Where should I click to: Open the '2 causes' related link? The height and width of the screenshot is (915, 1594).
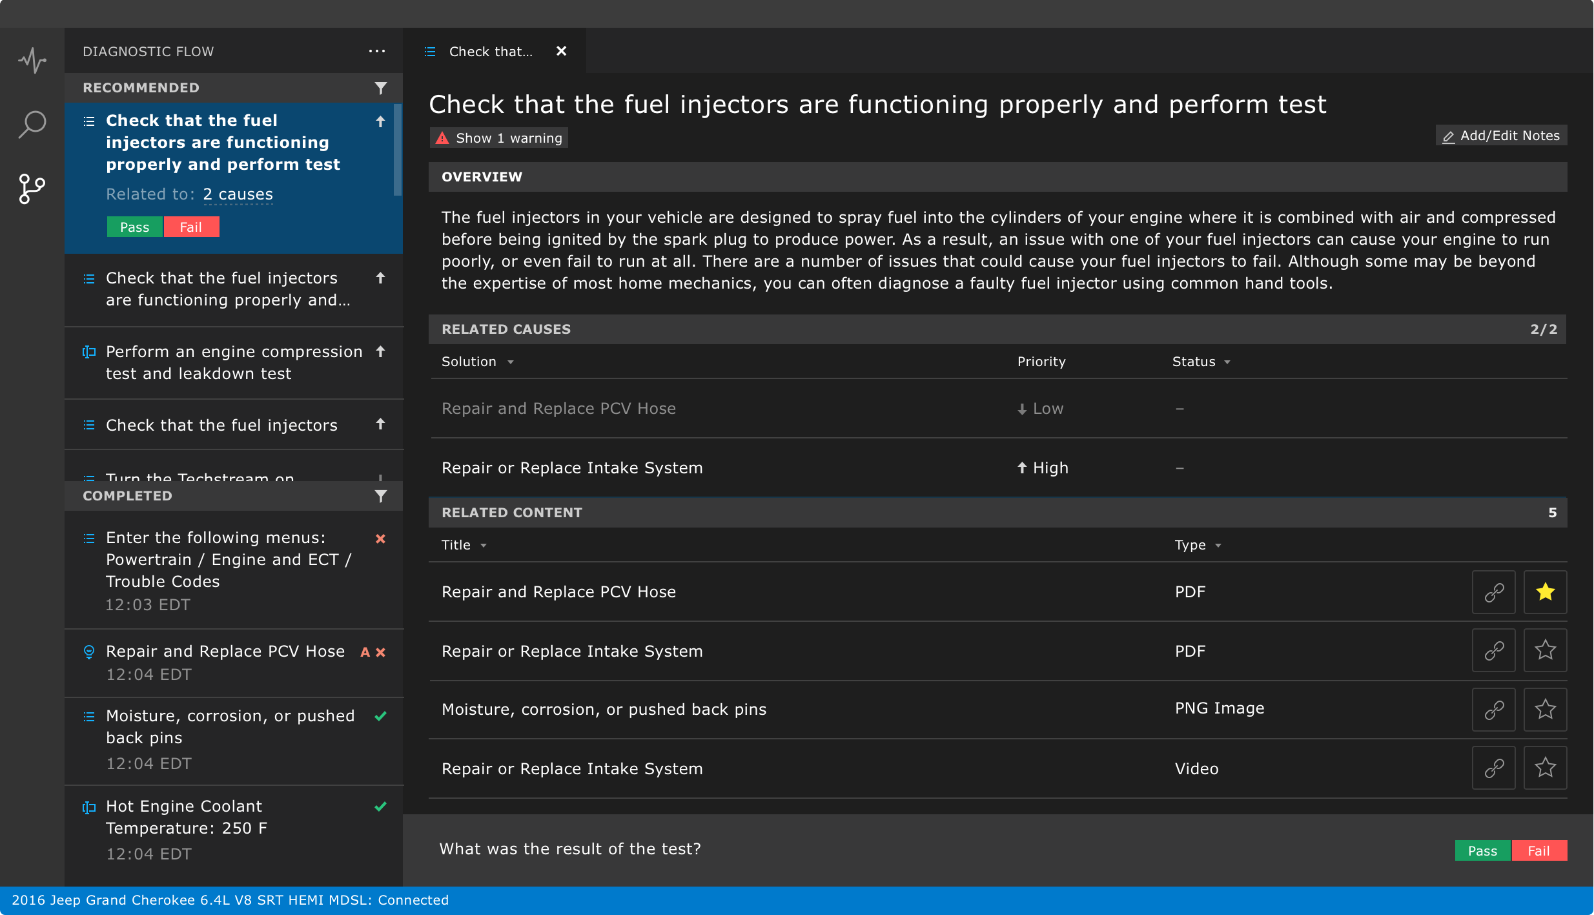238,194
